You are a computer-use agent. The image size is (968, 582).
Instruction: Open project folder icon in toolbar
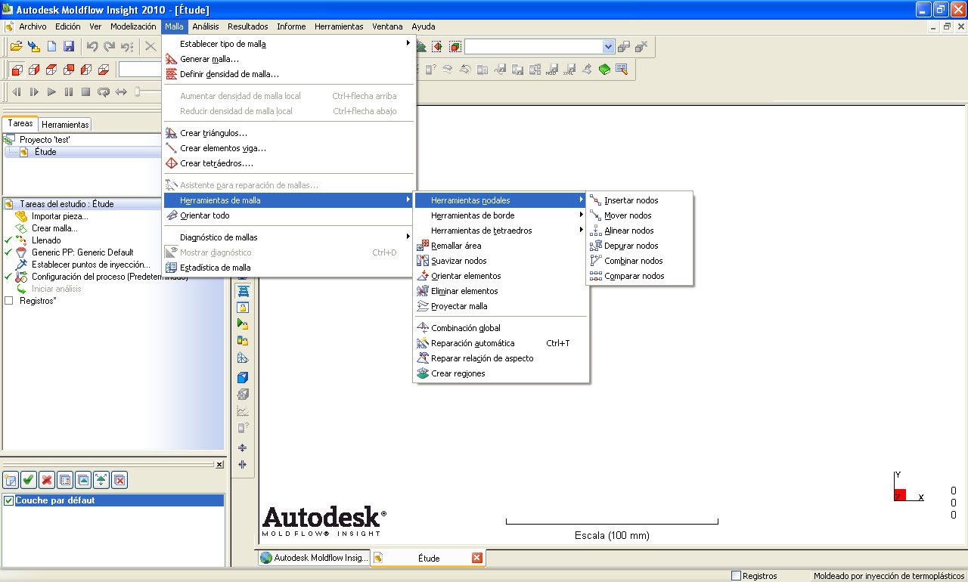[x=16, y=47]
